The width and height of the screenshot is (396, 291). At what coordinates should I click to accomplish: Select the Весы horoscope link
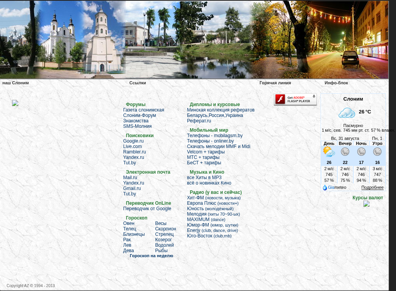pyautogui.click(x=160, y=223)
